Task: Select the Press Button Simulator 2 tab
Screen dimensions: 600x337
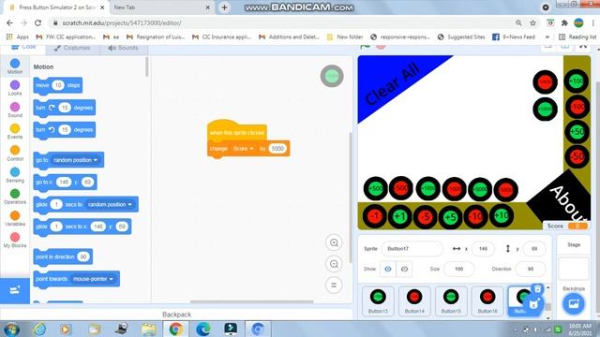Action: 56,7
